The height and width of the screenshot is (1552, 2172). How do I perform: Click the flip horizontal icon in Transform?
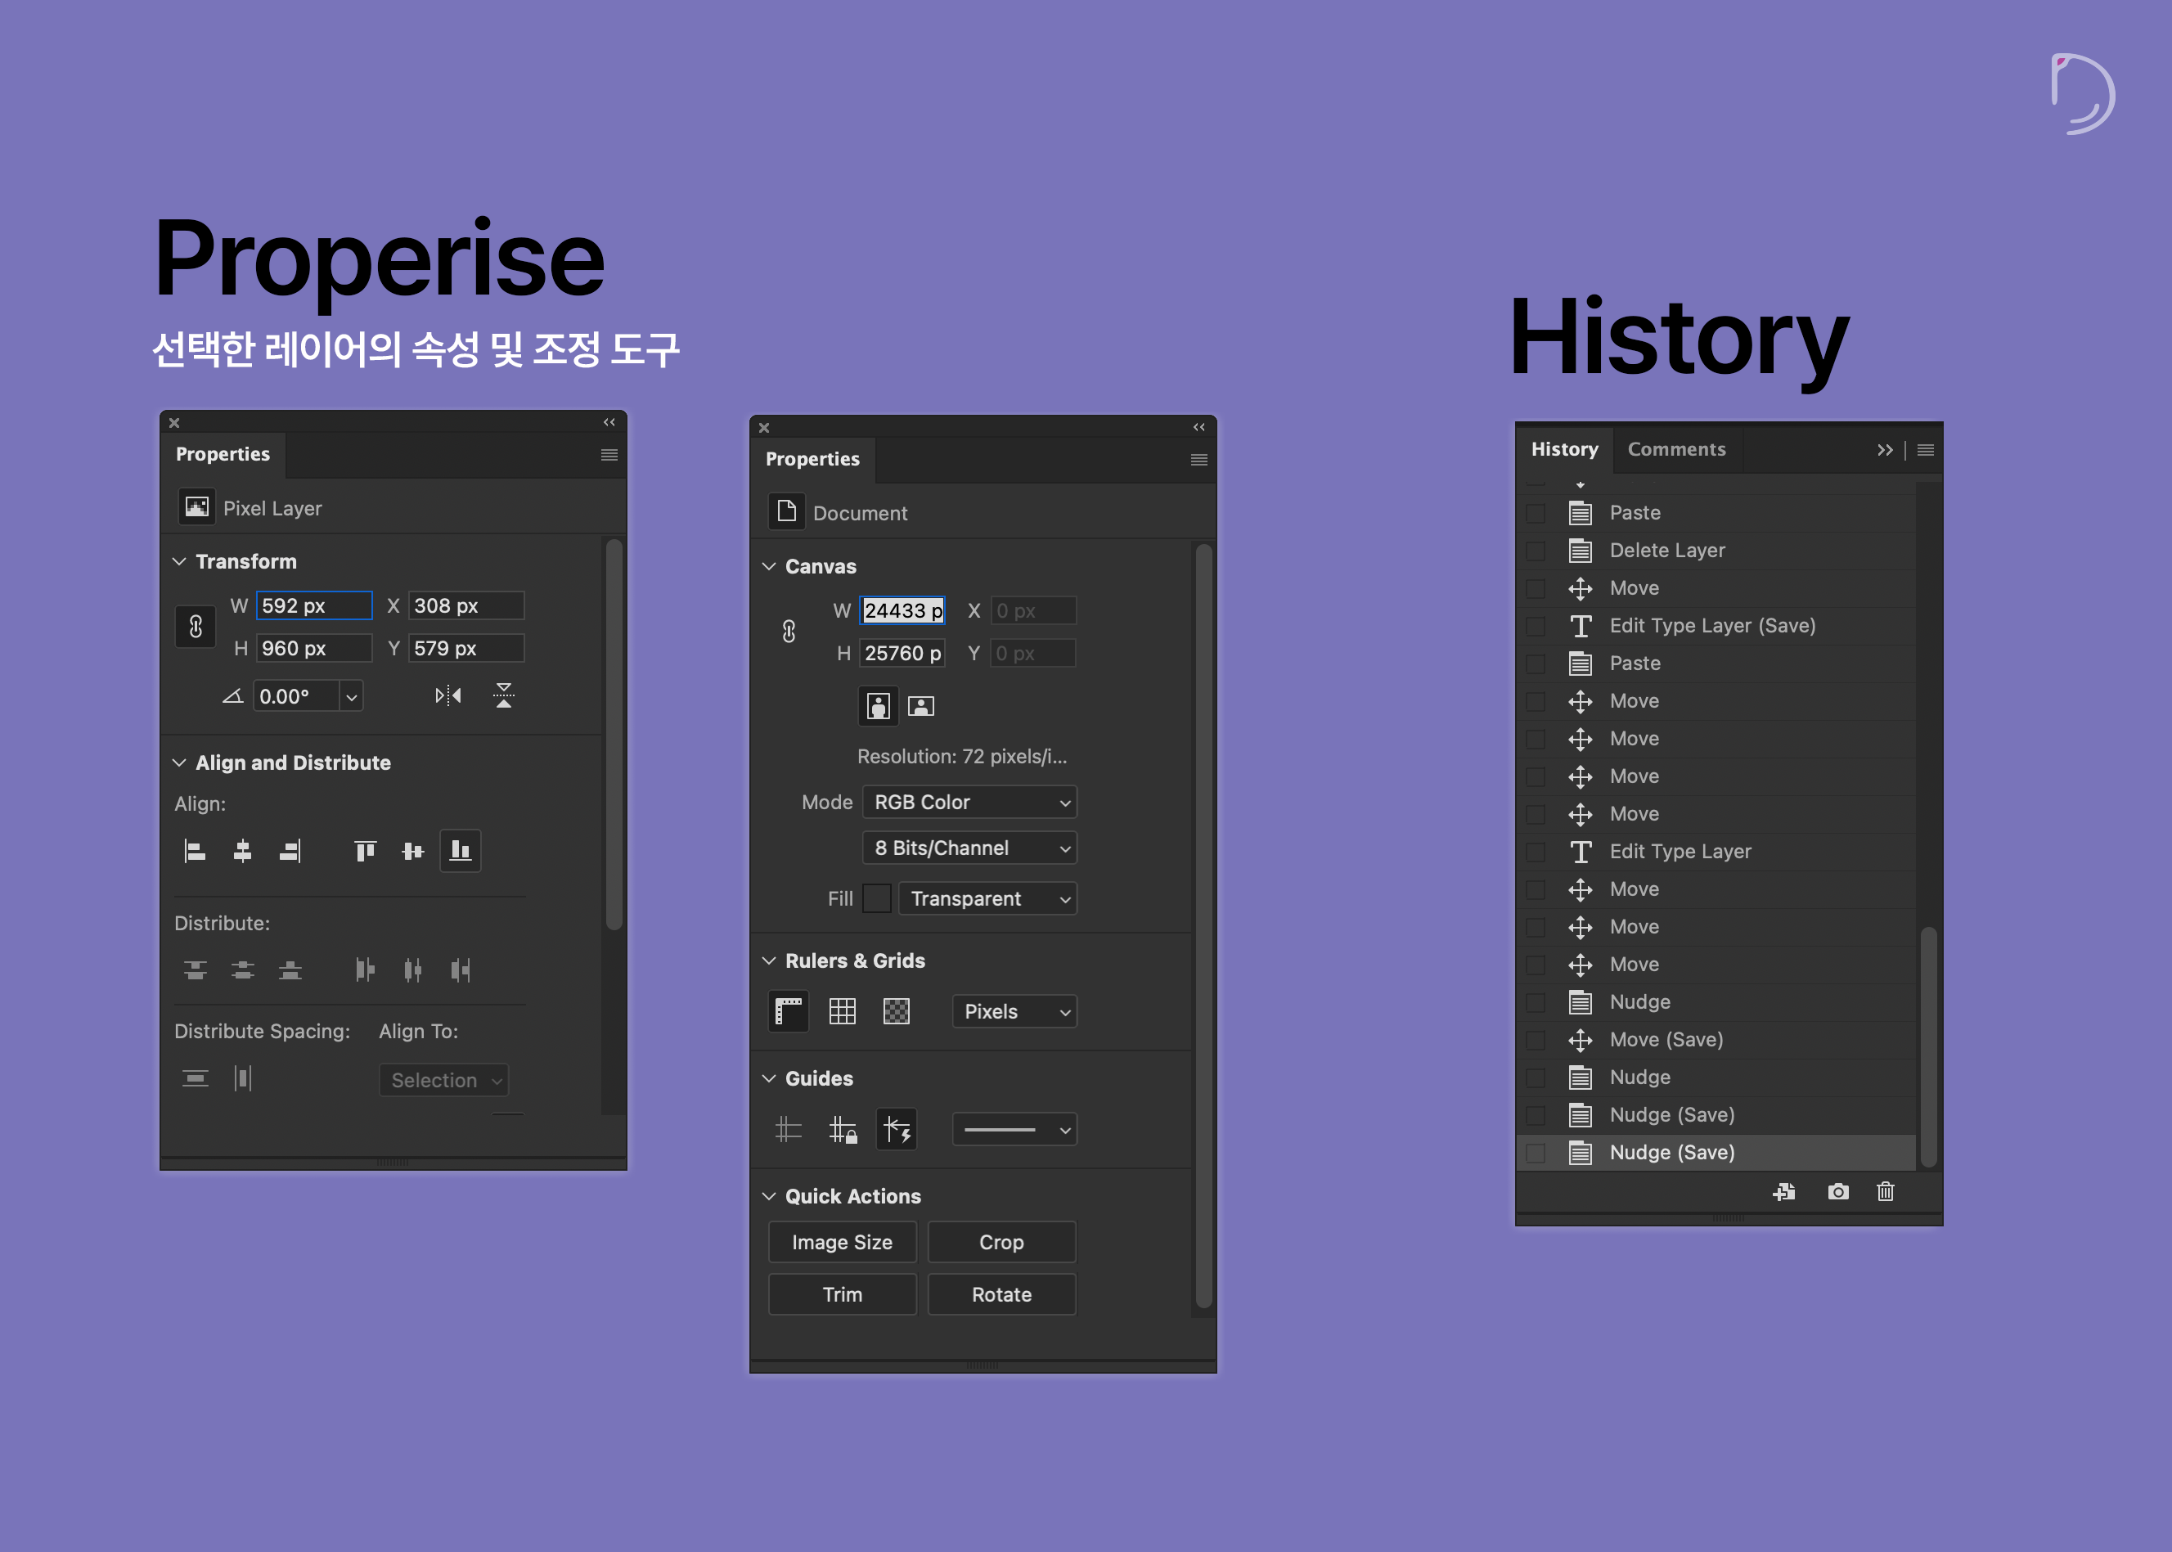click(447, 695)
